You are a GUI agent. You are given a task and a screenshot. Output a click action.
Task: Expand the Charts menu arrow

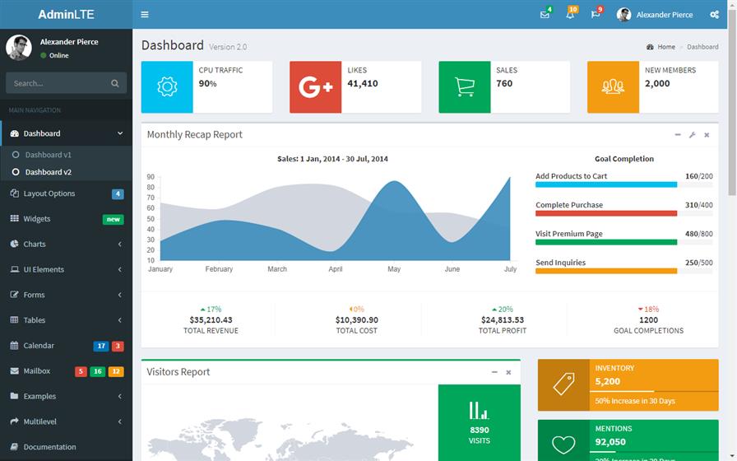[120, 244]
